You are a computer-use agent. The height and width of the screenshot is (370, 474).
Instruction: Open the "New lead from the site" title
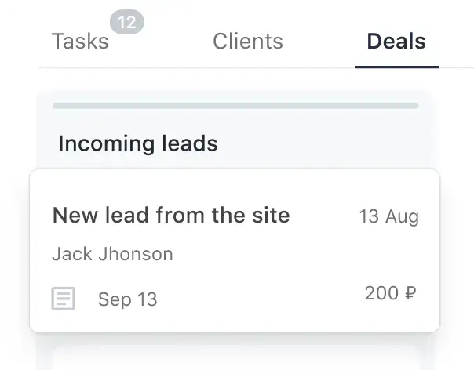171,216
